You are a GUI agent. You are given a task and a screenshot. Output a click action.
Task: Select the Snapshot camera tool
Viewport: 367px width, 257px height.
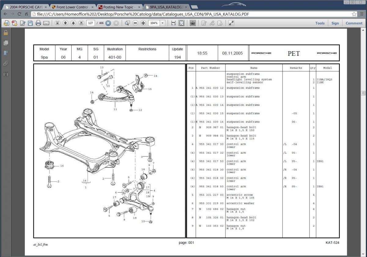[x=193, y=23]
